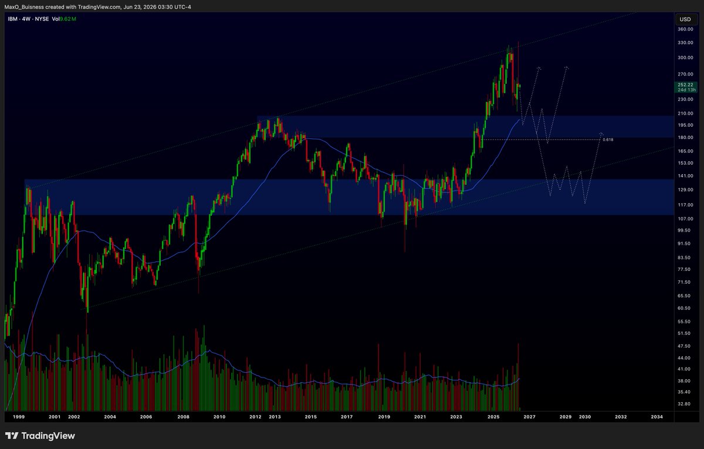704x449 pixels.
Task: Click the 99.50 price axis label
Action: (684, 230)
